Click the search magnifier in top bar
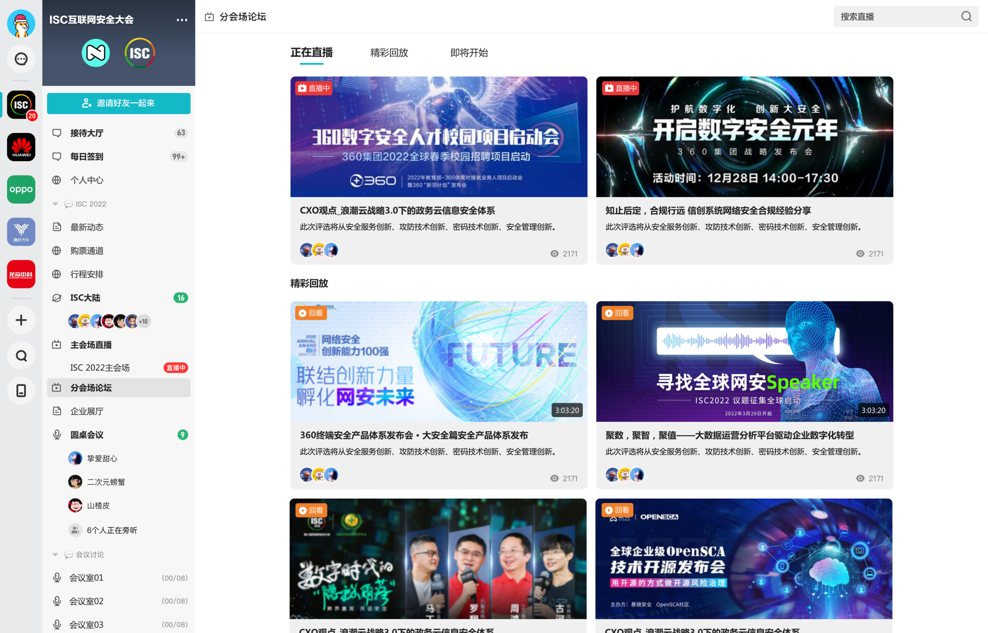Image resolution: width=988 pixels, height=633 pixels. click(966, 17)
